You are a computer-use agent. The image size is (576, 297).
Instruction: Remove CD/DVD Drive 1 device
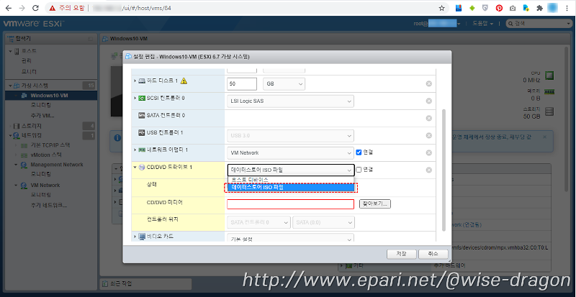click(428, 170)
